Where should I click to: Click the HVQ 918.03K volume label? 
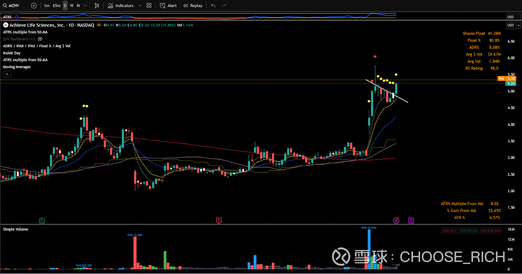[84, 266]
